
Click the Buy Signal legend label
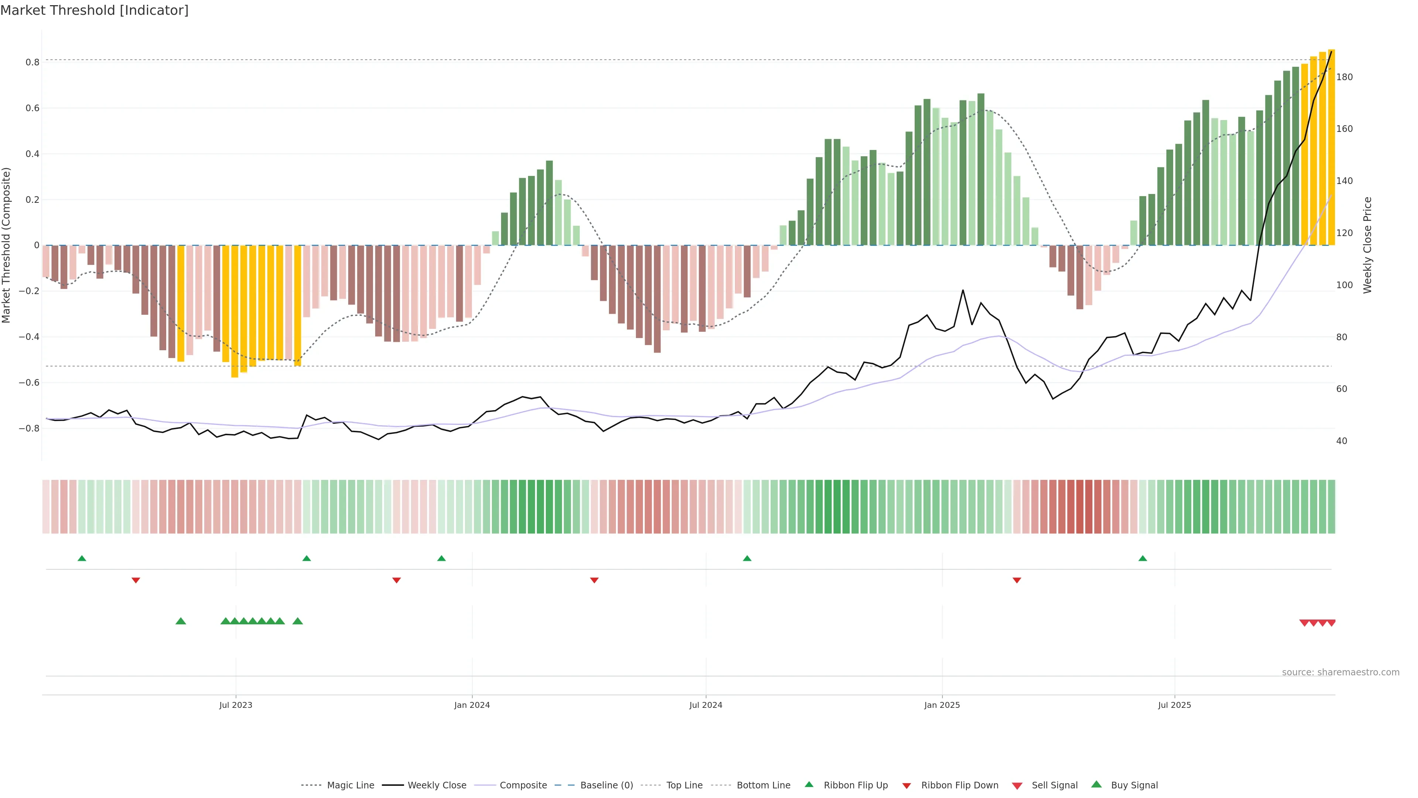(x=1134, y=785)
